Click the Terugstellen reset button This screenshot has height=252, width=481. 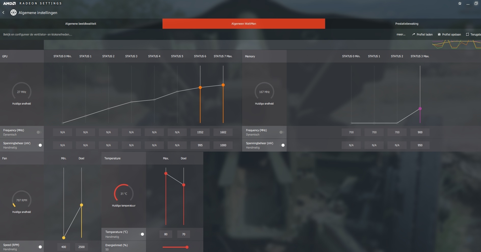point(473,34)
